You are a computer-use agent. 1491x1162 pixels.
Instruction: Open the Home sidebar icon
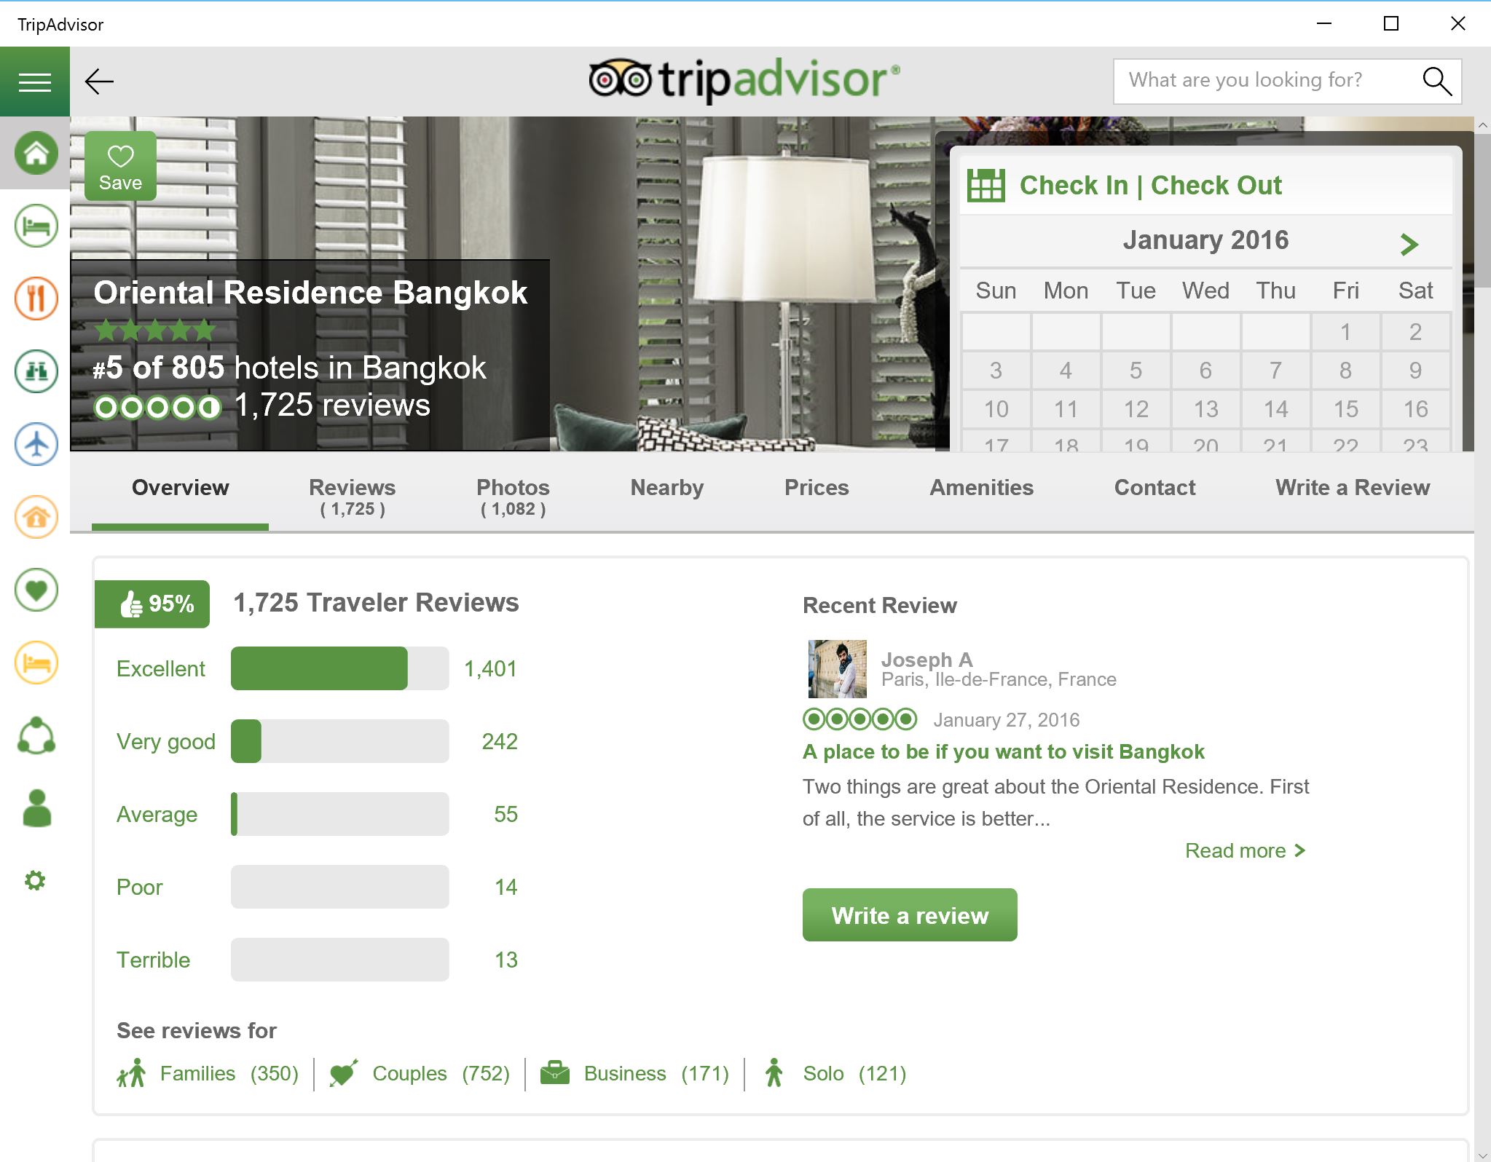[x=36, y=153]
